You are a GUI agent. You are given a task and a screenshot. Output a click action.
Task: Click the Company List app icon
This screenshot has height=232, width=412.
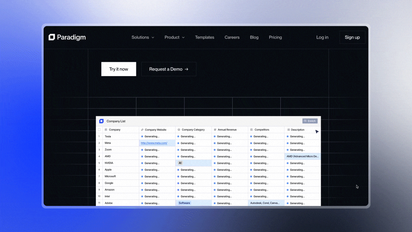pos(101,121)
